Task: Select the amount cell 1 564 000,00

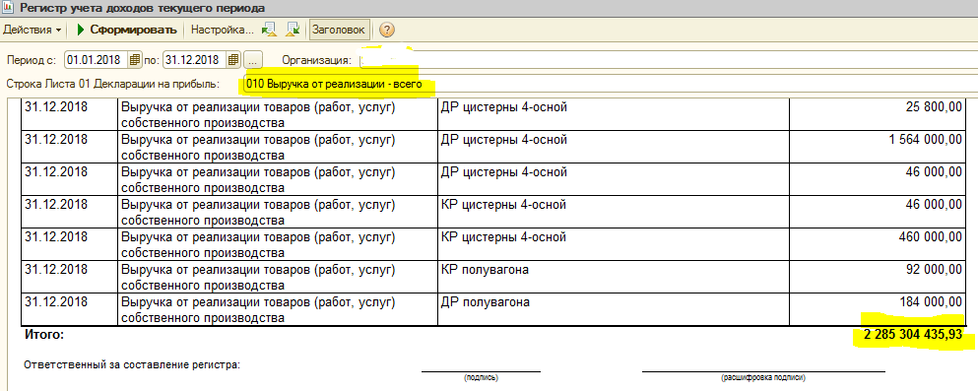Action: (x=879, y=146)
